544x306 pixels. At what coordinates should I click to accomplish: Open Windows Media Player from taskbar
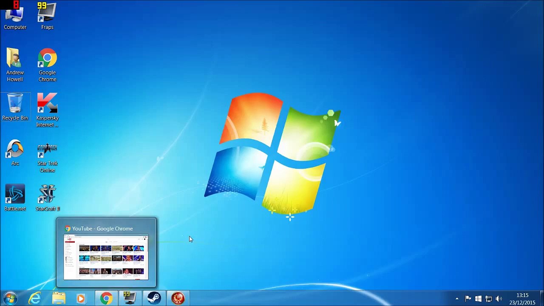tap(80, 298)
